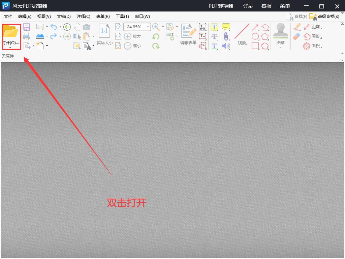The width and height of the screenshot is (345, 259).
Task: Rotate view counter-clockwise
Action: click(x=156, y=36)
